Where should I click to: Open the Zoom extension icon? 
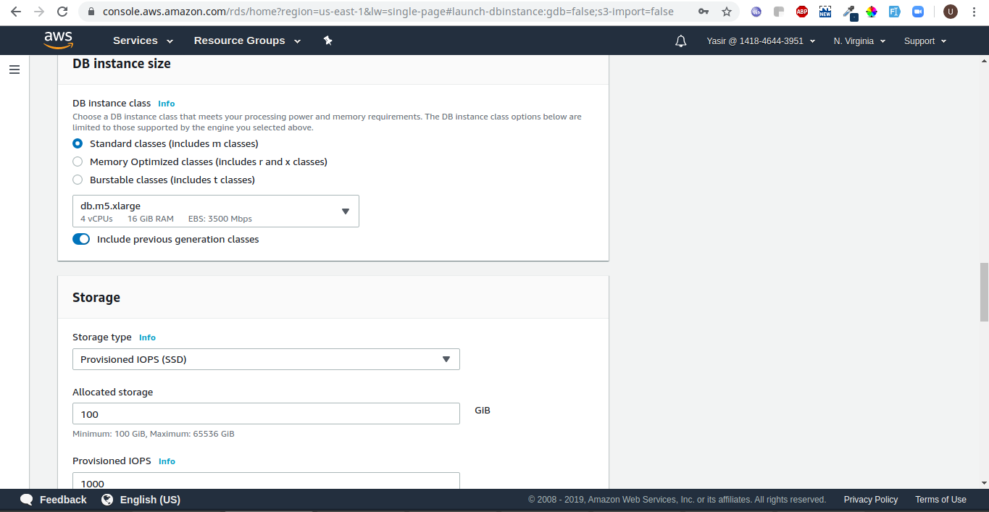pos(918,12)
